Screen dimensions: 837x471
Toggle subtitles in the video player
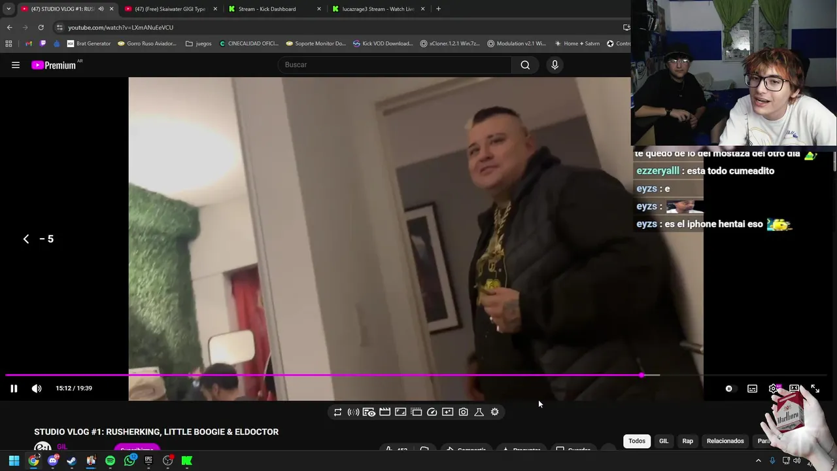[x=753, y=389]
